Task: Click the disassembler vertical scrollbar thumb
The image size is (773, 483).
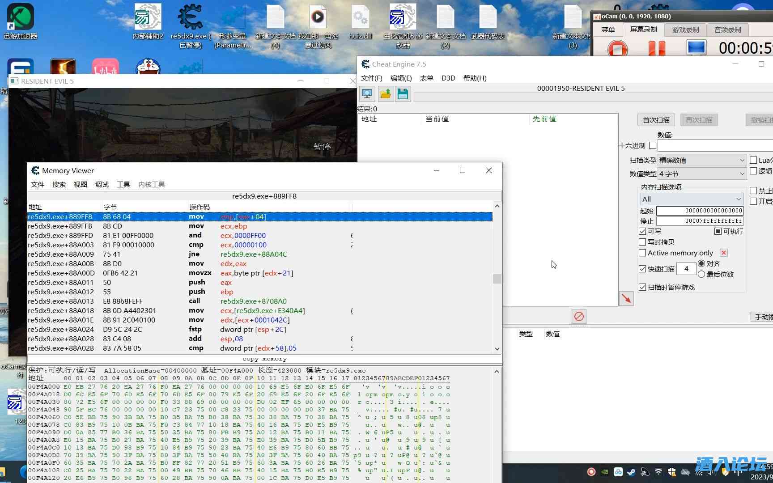Action: coord(497,279)
